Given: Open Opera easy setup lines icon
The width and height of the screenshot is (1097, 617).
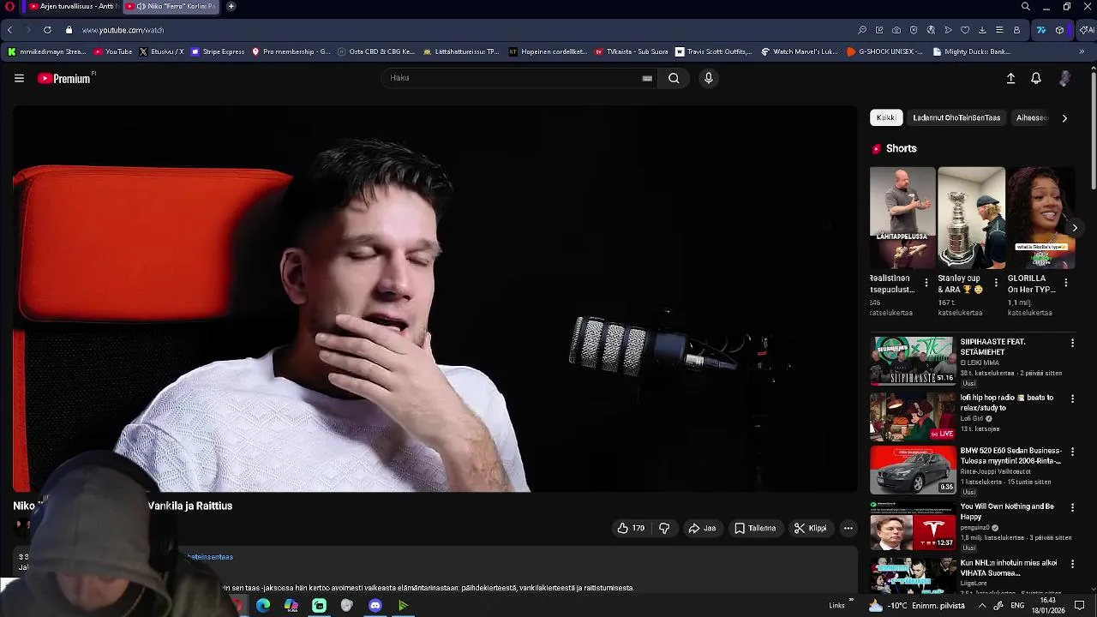Looking at the screenshot, I should [x=999, y=30].
